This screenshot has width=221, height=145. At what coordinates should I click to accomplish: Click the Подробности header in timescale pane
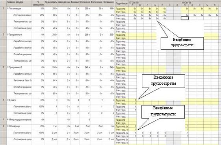(122, 4)
